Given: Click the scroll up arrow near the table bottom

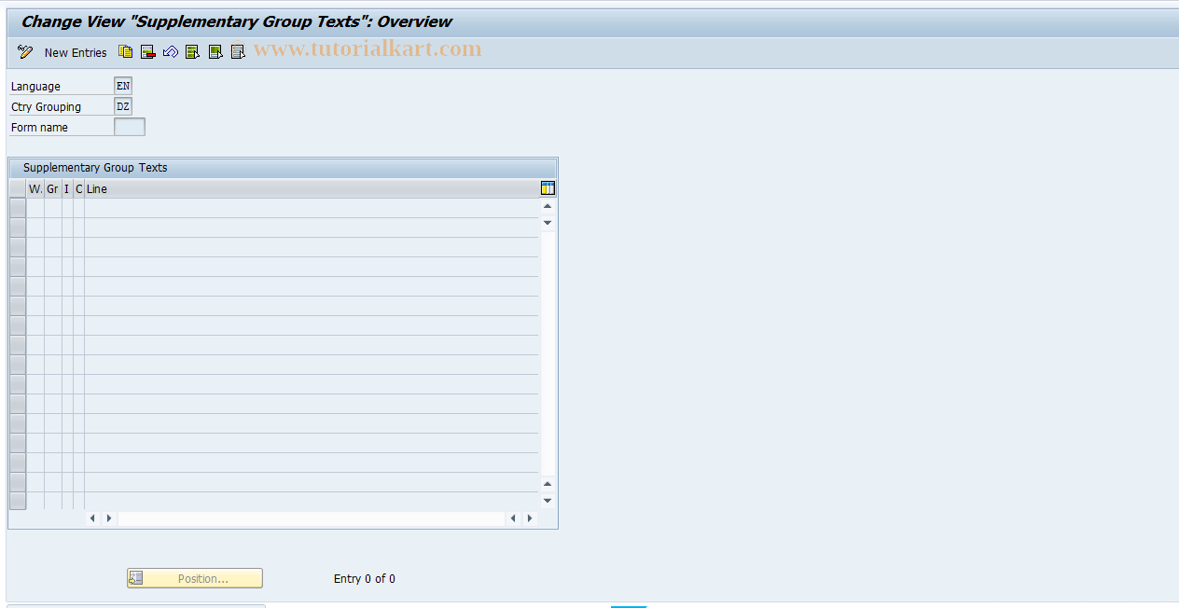Looking at the screenshot, I should click(x=548, y=484).
